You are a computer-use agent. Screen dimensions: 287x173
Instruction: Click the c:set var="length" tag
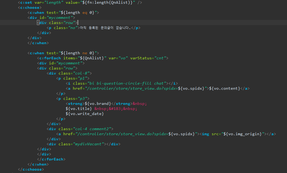click(80, 3)
